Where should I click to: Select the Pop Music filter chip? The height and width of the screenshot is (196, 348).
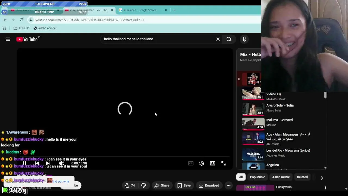pyautogui.click(x=257, y=177)
